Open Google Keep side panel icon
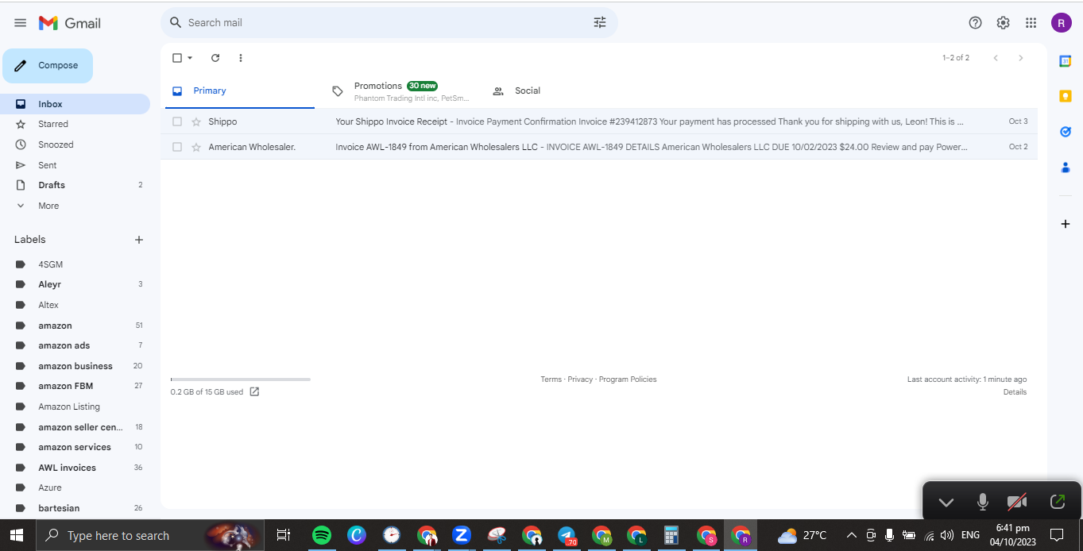Image resolution: width=1083 pixels, height=551 pixels. click(x=1066, y=96)
